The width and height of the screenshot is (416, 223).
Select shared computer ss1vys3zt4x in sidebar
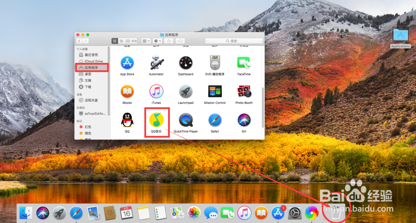tap(92, 114)
